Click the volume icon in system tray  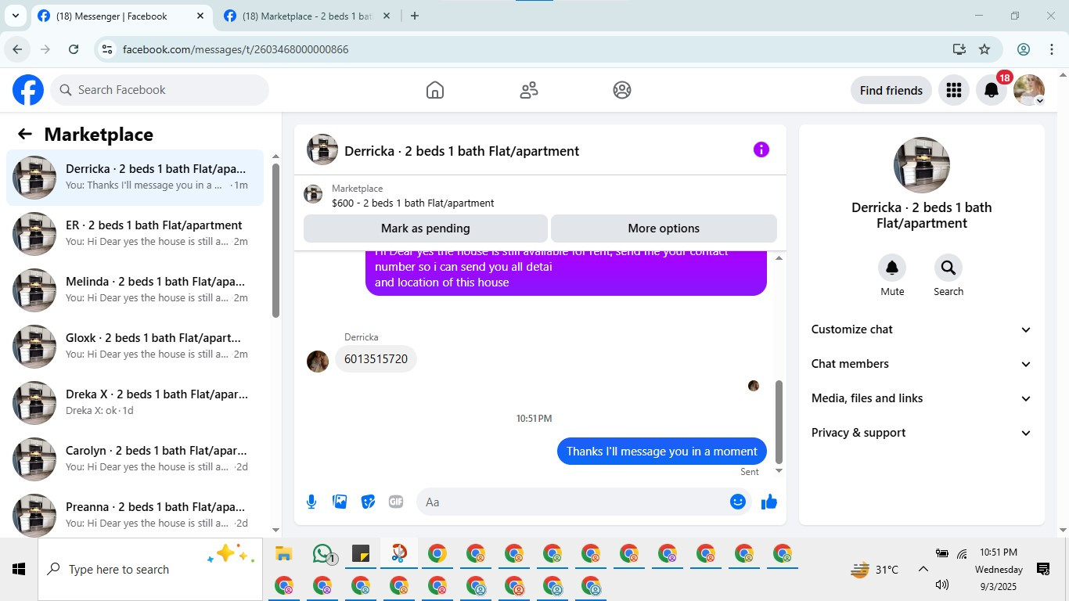pos(941,585)
